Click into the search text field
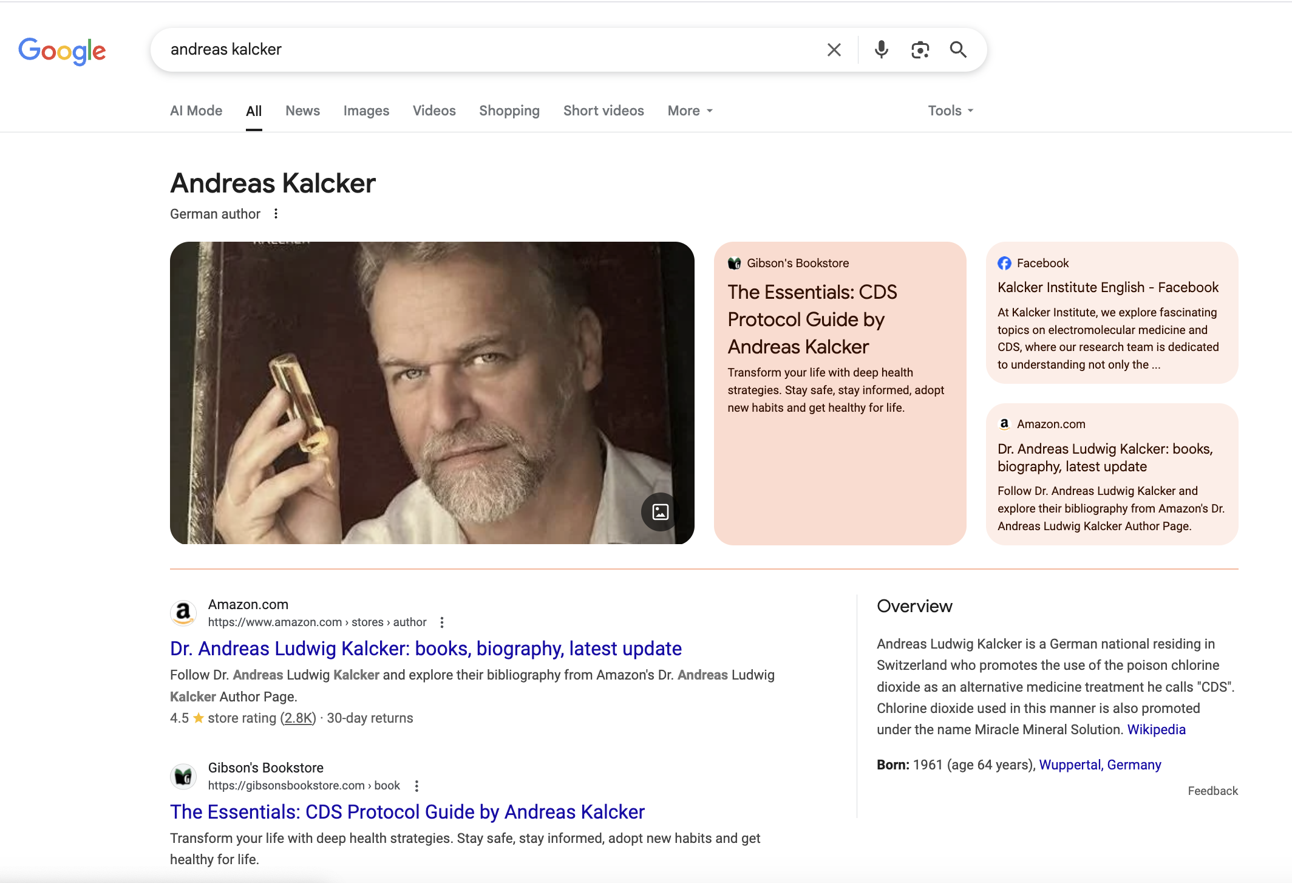Viewport: 1292px width, 883px height. click(486, 50)
